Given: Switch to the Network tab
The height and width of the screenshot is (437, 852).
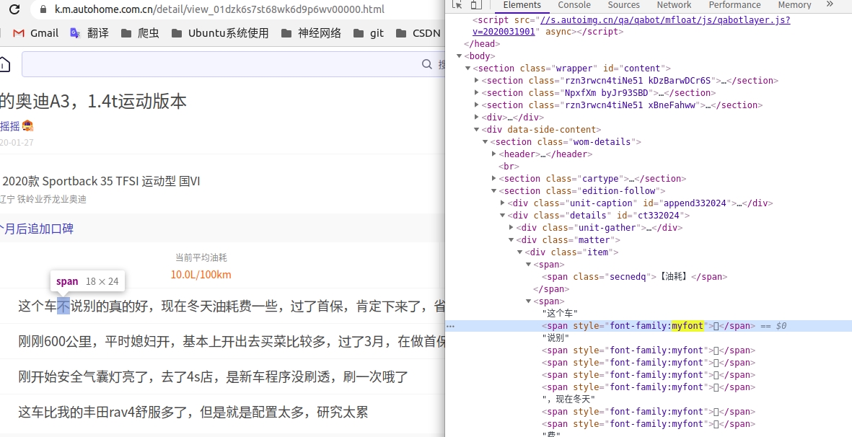Looking at the screenshot, I should 673,4.
